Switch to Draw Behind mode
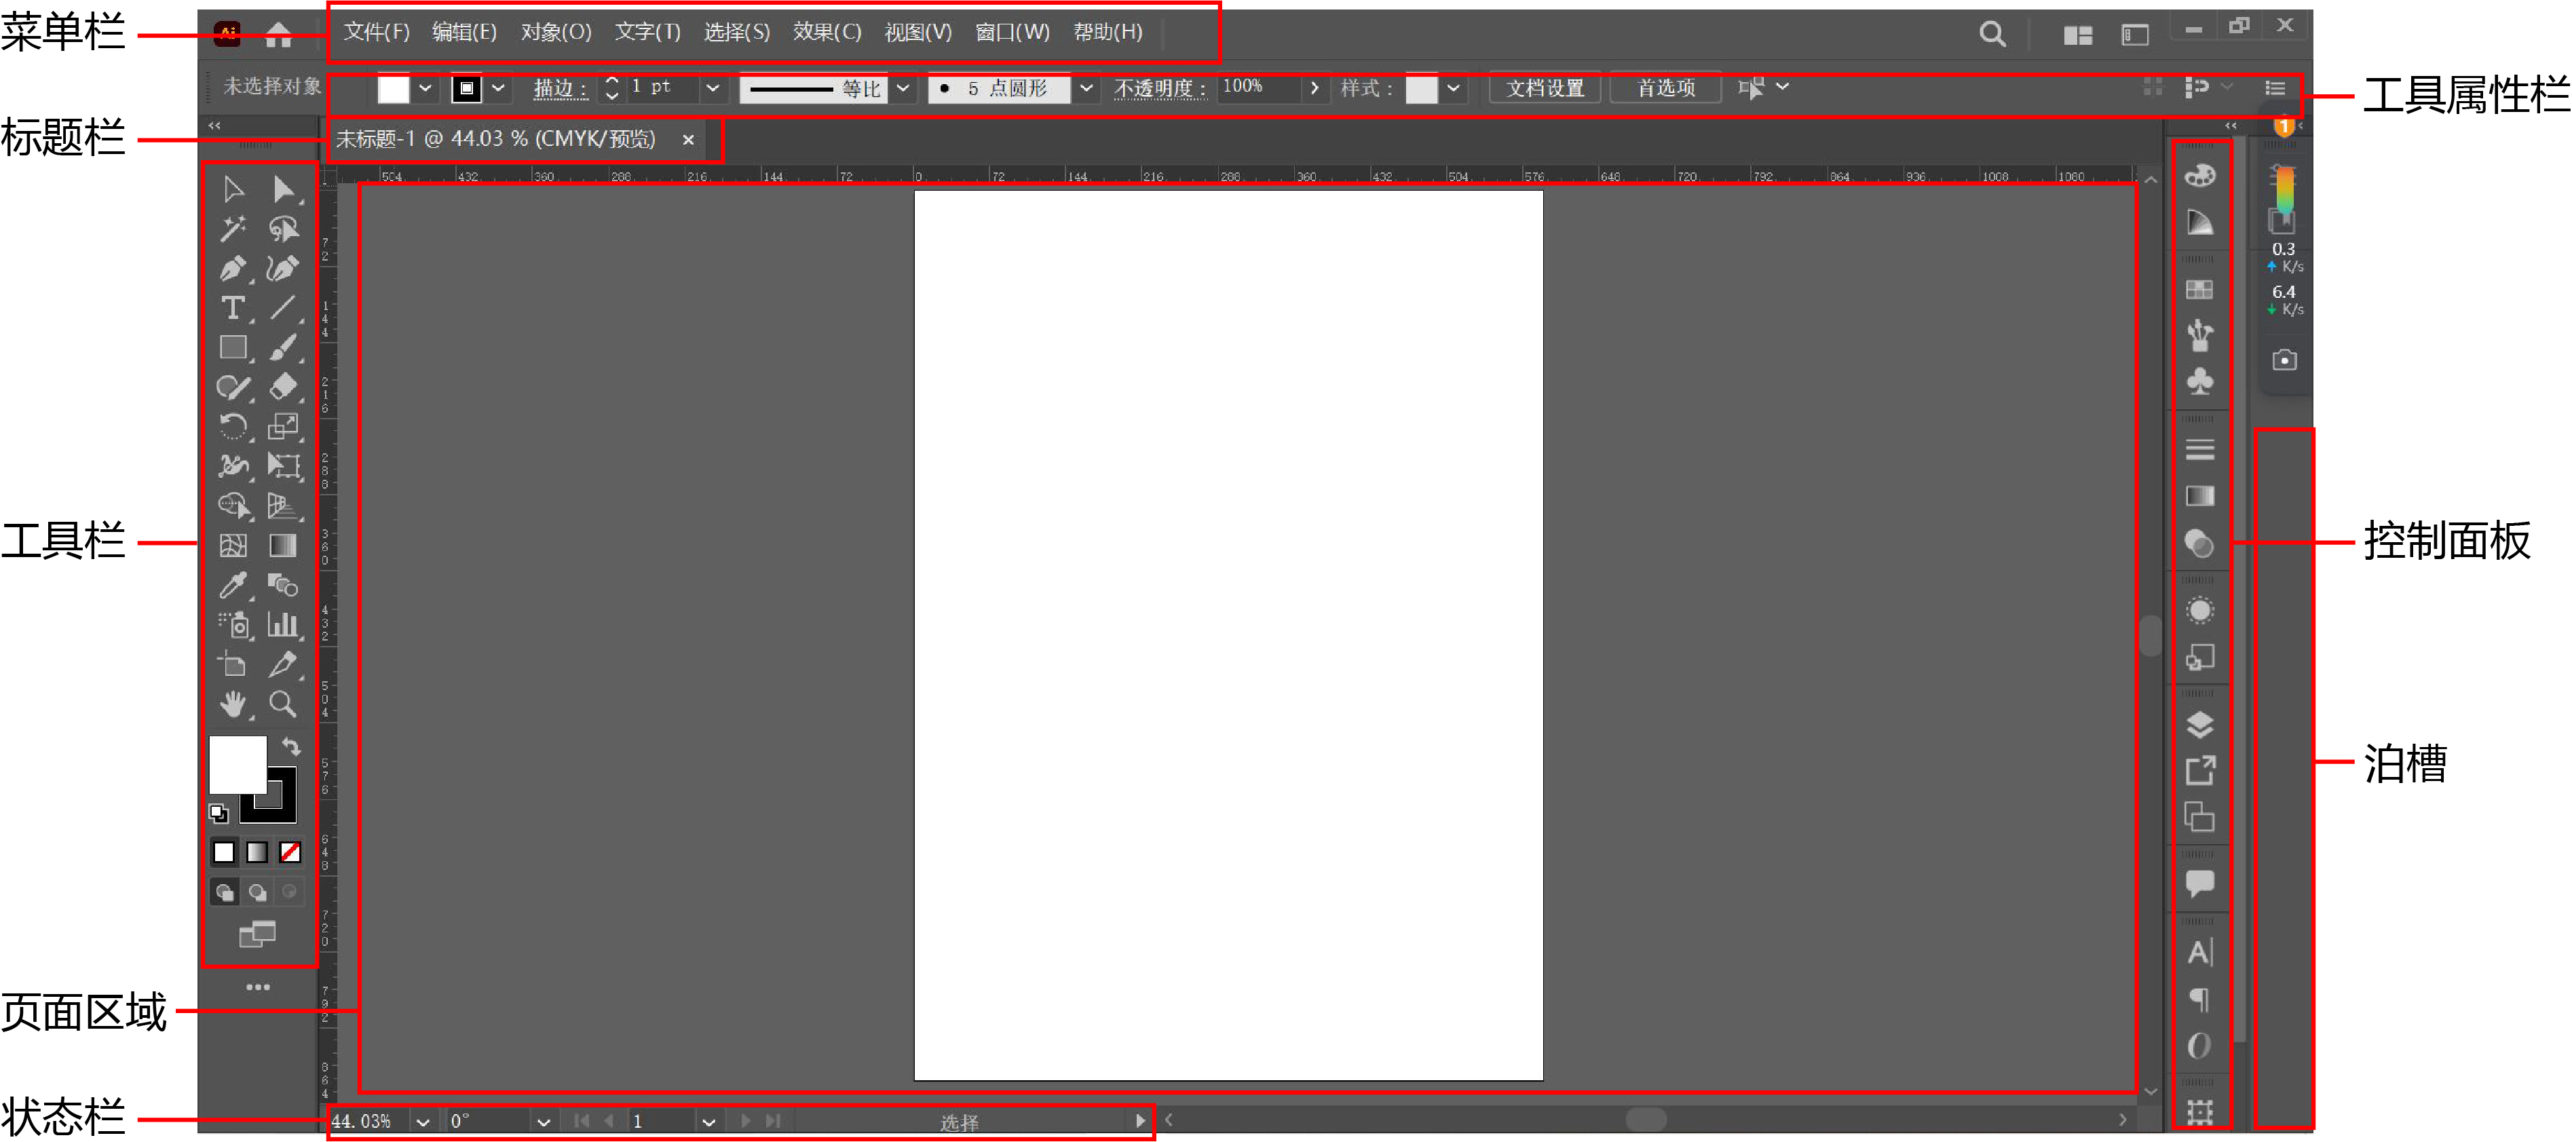Screen dimensions: 2572x1142 [258, 892]
